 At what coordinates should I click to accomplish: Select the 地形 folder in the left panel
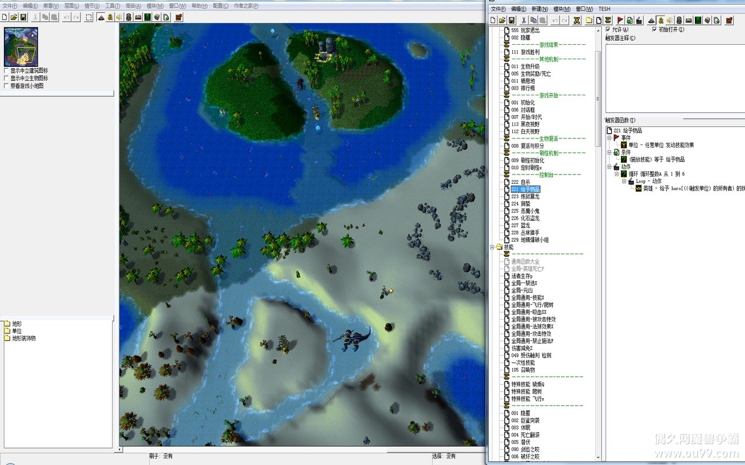coord(16,324)
